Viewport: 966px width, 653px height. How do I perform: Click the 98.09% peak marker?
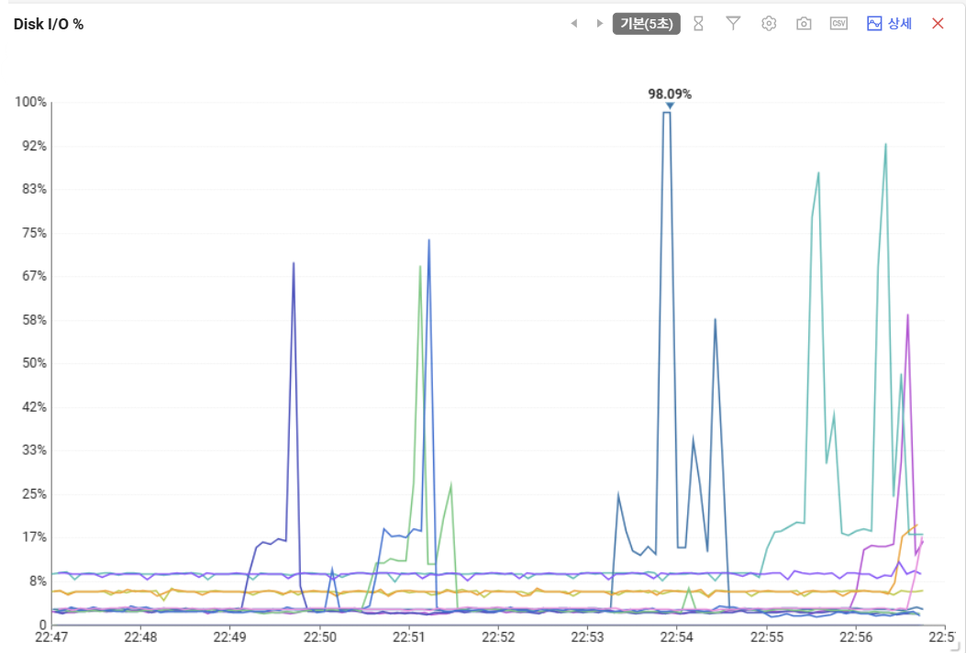click(670, 105)
